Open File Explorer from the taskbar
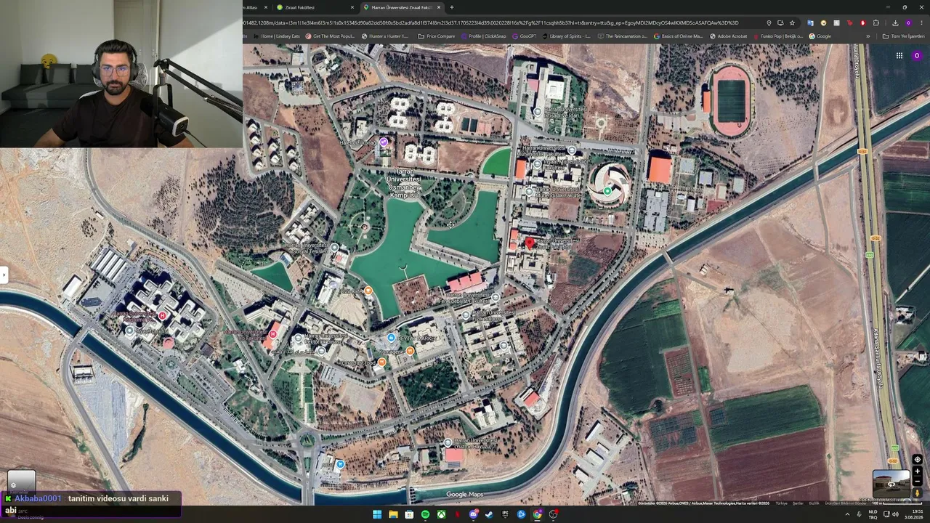This screenshot has width=930, height=523. (x=393, y=514)
